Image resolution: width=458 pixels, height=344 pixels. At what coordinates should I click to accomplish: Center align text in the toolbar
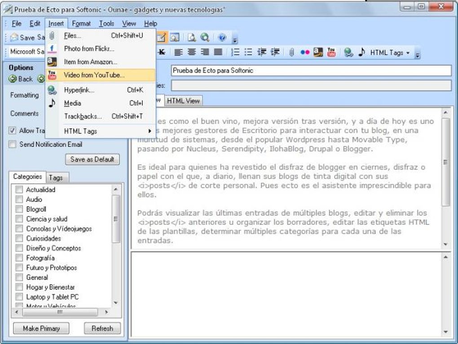tap(192, 52)
